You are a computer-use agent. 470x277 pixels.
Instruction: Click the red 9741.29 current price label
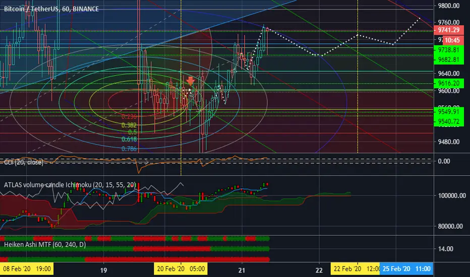[448, 30]
